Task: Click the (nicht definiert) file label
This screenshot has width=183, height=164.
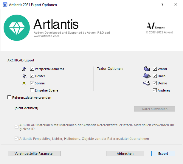Action: pos(26,108)
